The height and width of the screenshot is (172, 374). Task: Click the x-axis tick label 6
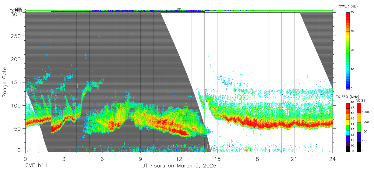click(102, 159)
